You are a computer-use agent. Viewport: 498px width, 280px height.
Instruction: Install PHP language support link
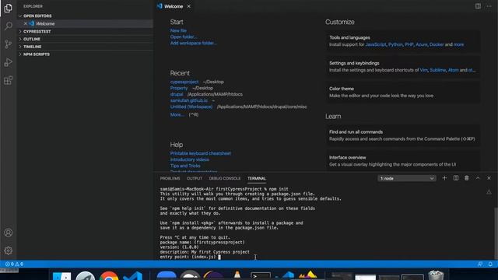pyautogui.click(x=409, y=44)
